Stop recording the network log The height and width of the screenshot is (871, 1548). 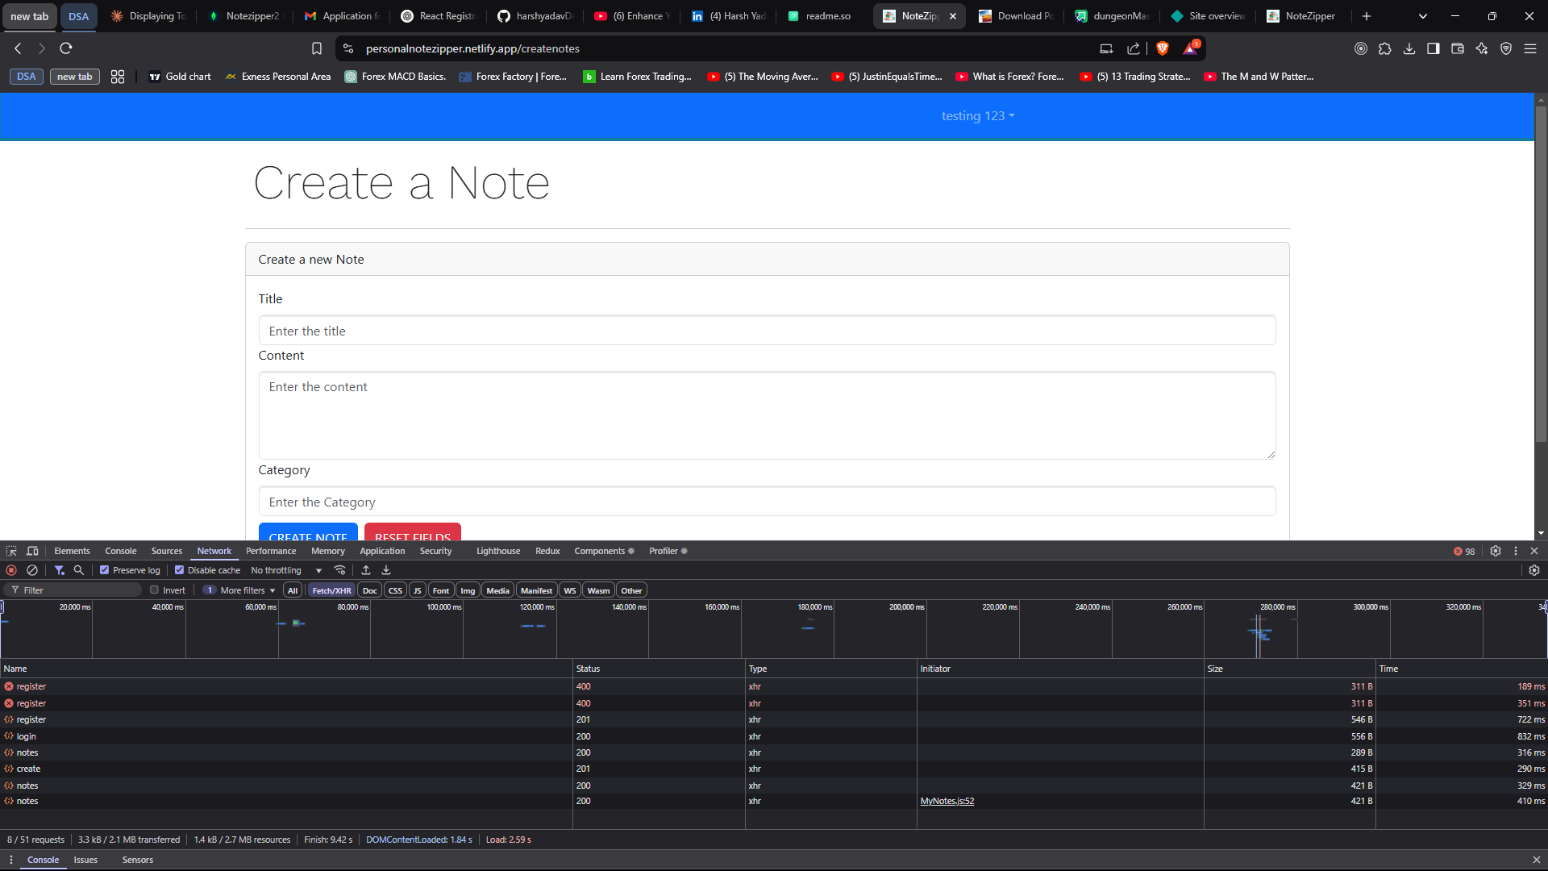11,570
